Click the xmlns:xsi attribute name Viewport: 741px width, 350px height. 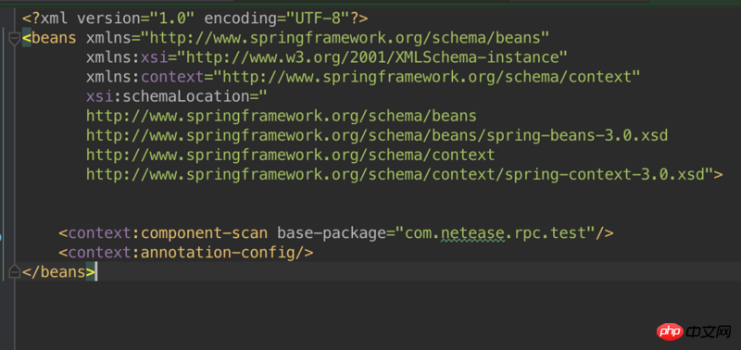pyautogui.click(x=127, y=57)
